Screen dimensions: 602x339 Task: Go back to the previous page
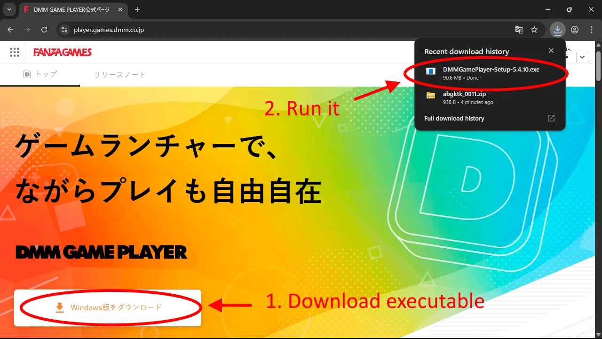(x=10, y=30)
